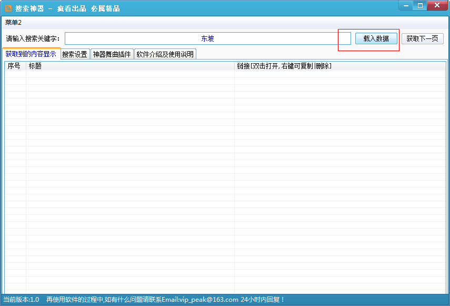Open the 菜单2 menu

[x=12, y=22]
